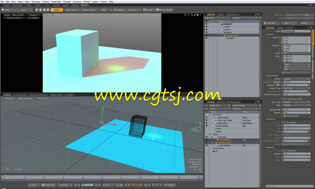The height and width of the screenshot is (189, 315).
Task: Adjust the Dissolve percentage slider
Action: click(x=297, y=82)
